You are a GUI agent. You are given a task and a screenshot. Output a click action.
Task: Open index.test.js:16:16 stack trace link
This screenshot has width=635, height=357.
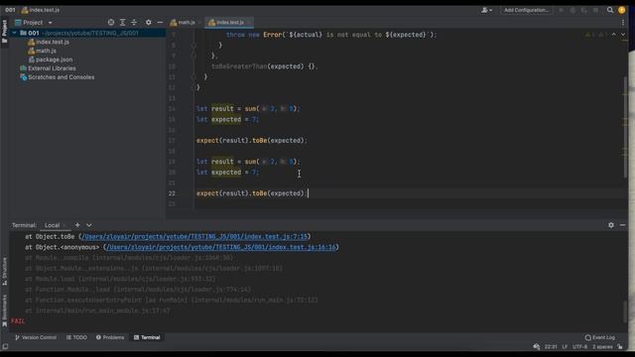coord(221,247)
